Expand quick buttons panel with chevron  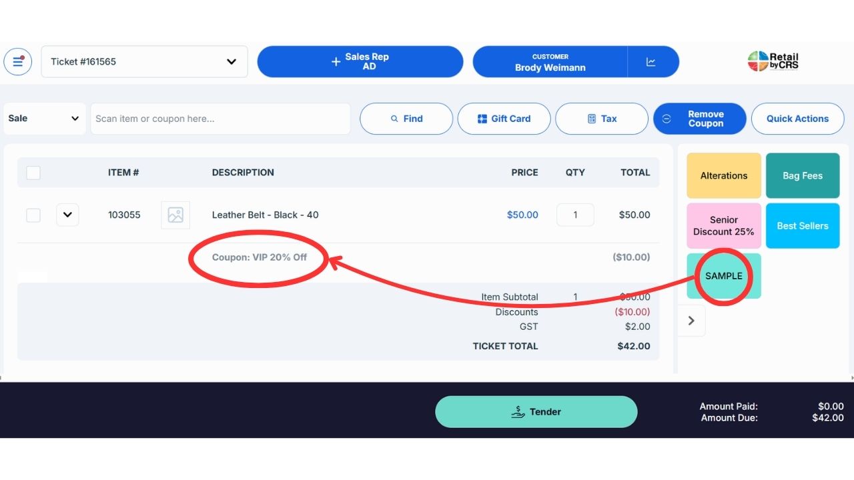click(691, 321)
